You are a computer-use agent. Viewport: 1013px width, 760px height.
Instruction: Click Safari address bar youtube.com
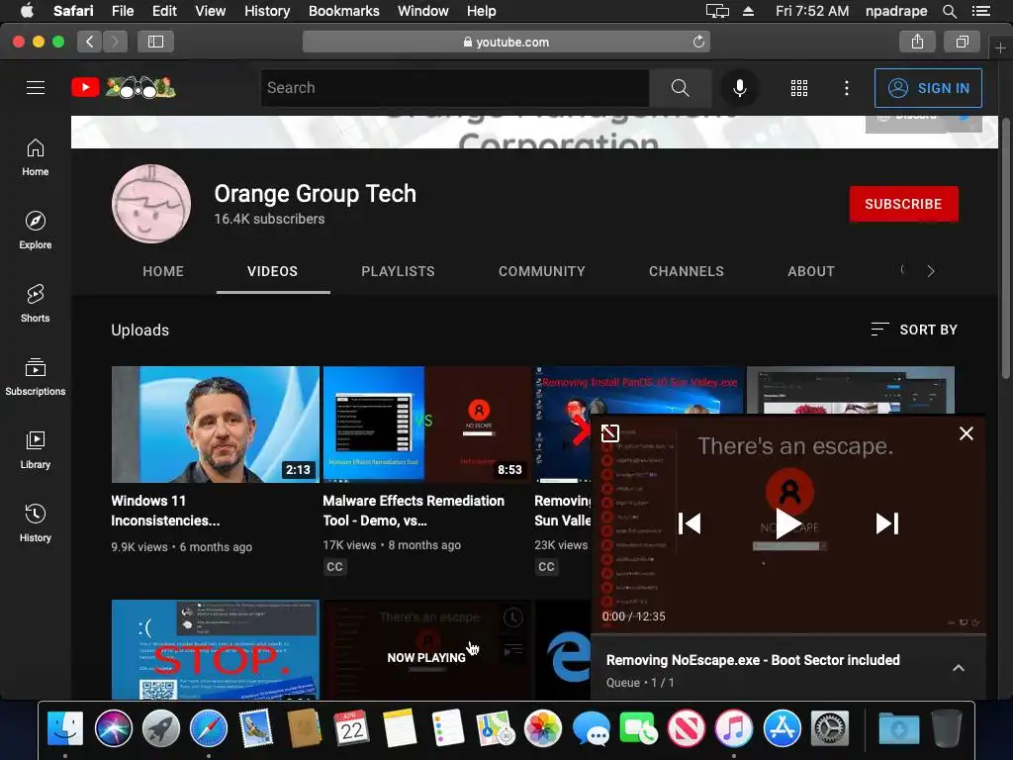[x=506, y=42]
